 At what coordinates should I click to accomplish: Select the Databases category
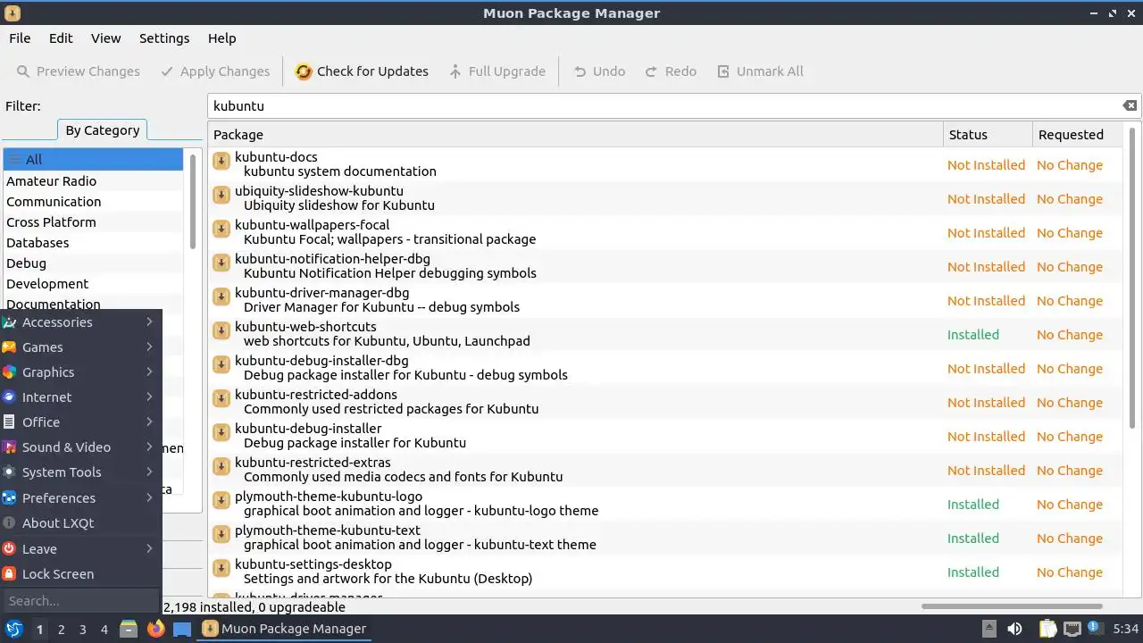pyautogui.click(x=93, y=243)
